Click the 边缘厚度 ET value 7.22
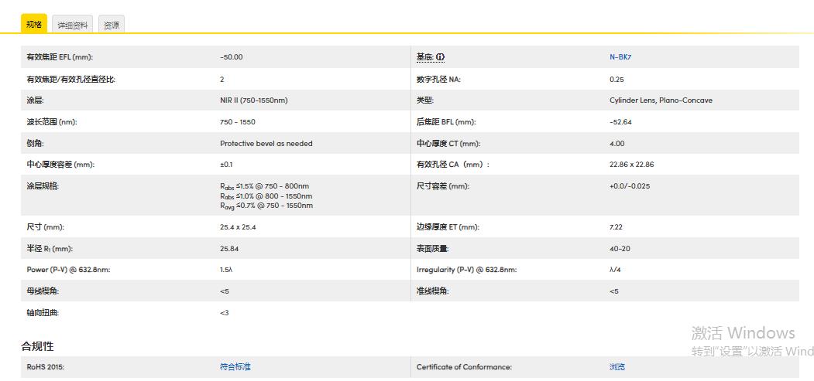This screenshot has width=814, height=381. tap(616, 227)
